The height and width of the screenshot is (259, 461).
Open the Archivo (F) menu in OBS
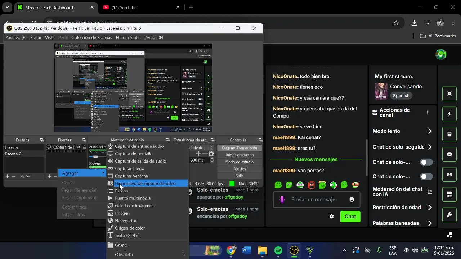pyautogui.click(x=16, y=37)
